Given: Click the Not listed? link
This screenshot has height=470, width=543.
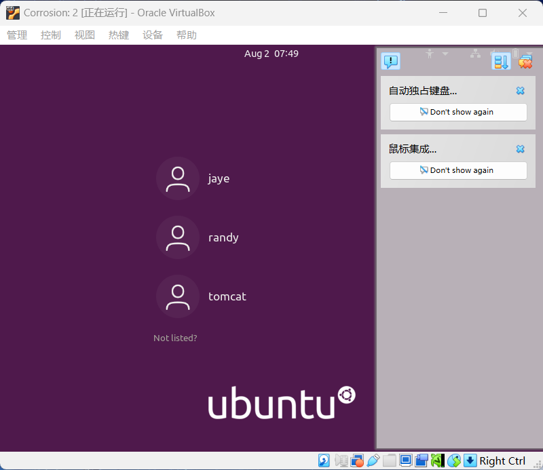Looking at the screenshot, I should tap(175, 338).
